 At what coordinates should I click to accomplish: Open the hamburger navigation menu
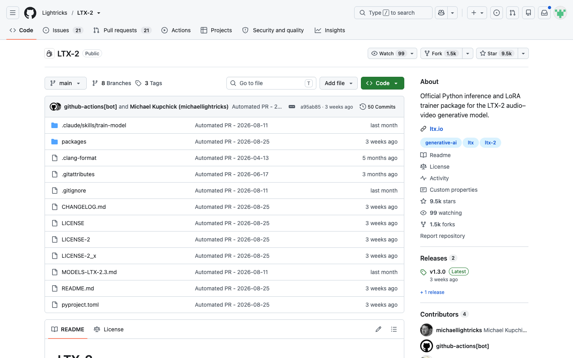click(x=13, y=13)
